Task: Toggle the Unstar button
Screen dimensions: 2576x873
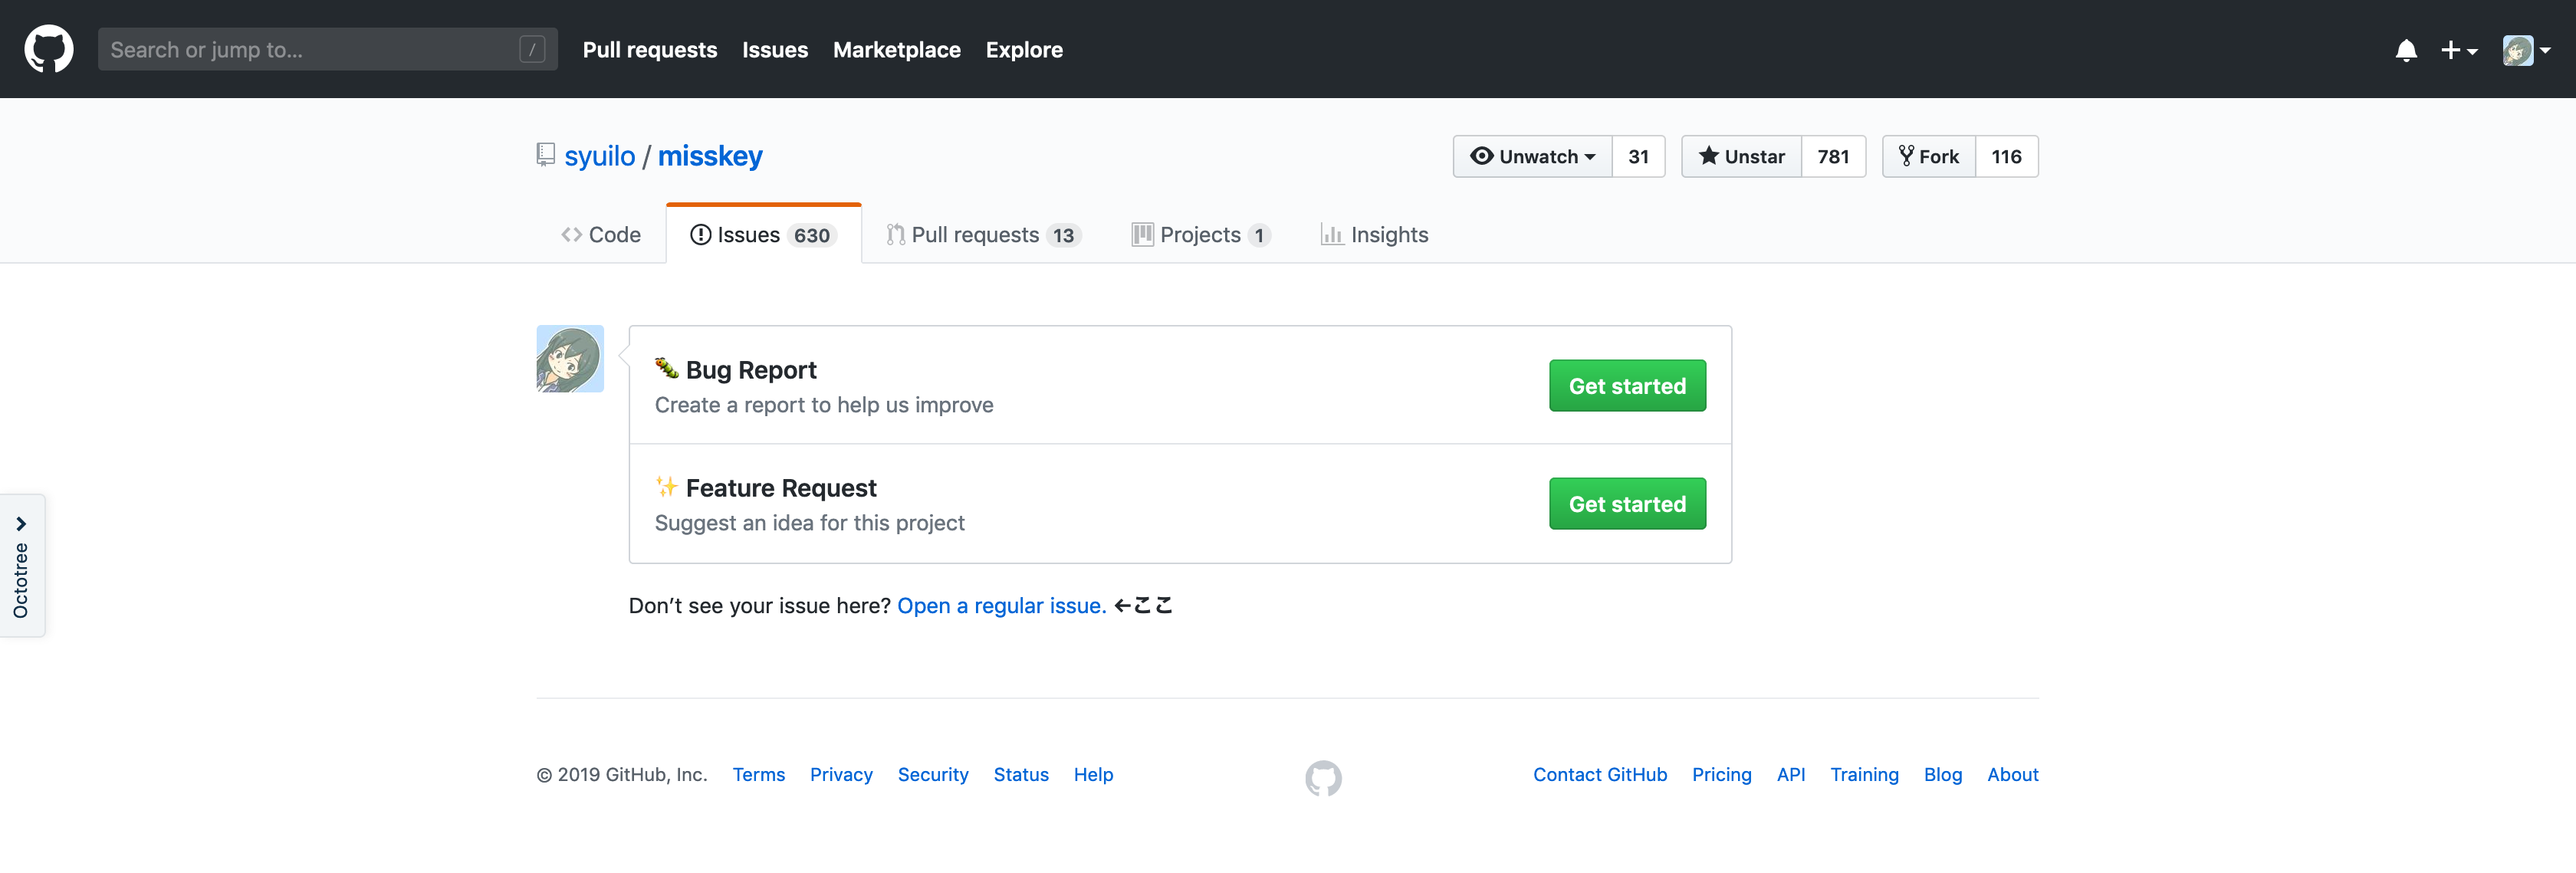Action: [1741, 156]
